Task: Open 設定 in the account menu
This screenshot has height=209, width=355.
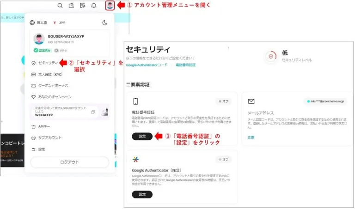Action: click(x=42, y=149)
